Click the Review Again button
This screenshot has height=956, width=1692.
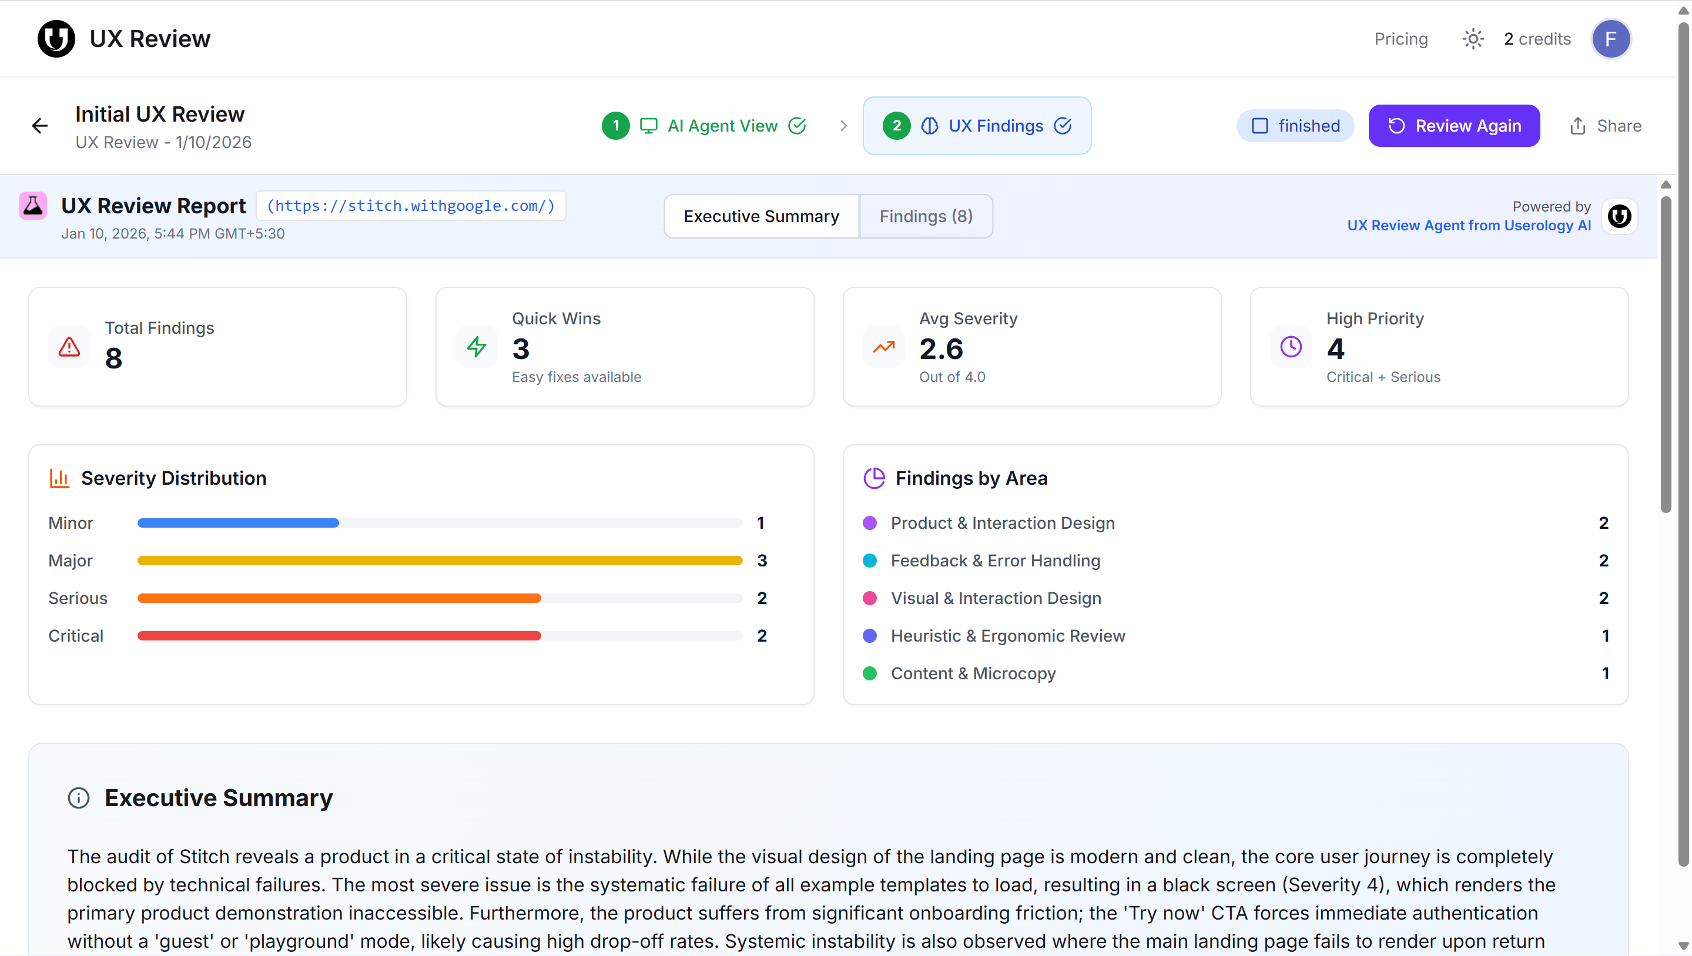pyautogui.click(x=1454, y=125)
